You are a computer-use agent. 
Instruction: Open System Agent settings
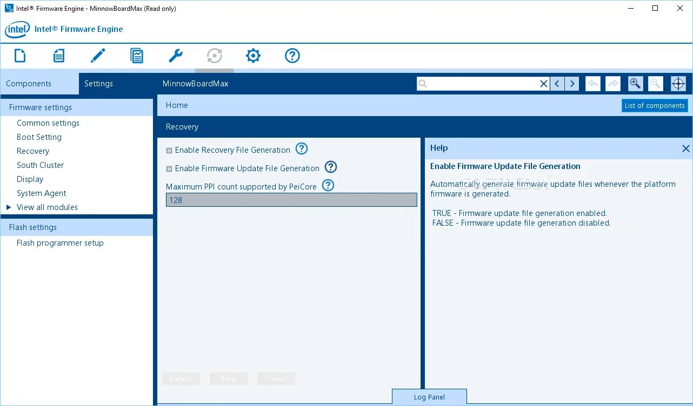[x=41, y=193]
